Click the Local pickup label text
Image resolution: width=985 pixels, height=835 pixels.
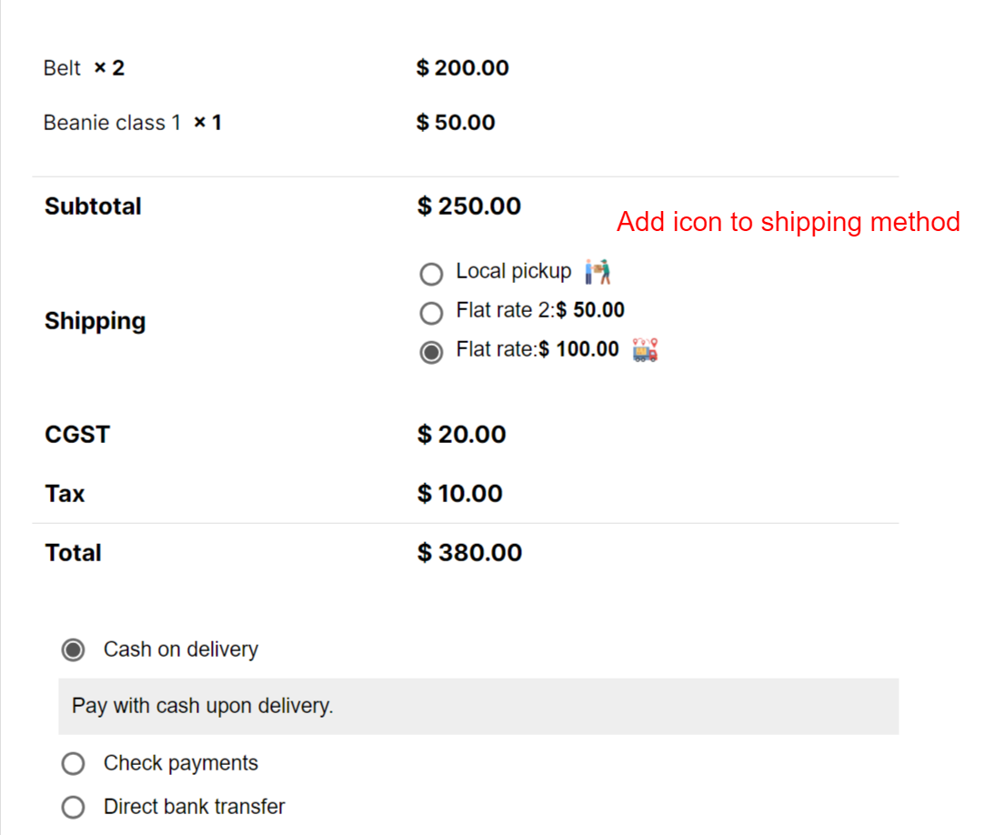point(514,271)
